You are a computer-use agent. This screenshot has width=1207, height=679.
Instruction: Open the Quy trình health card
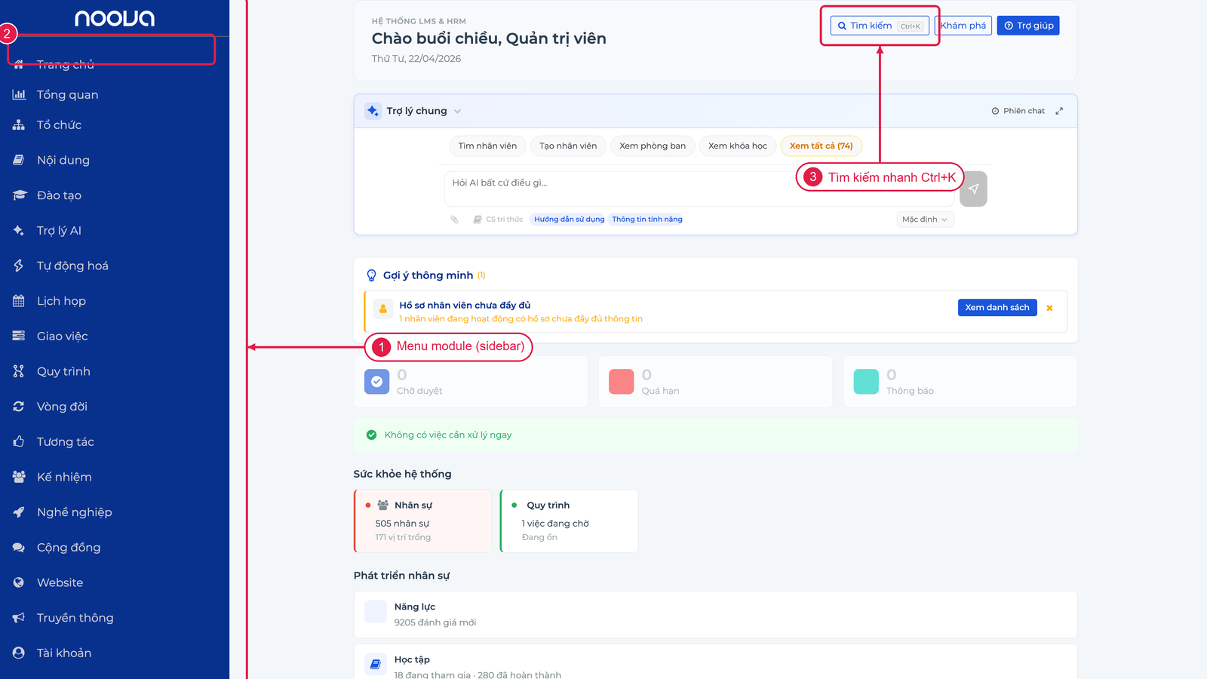click(x=569, y=521)
